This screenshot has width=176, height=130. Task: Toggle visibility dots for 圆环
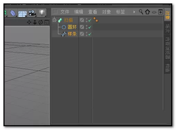86,27
